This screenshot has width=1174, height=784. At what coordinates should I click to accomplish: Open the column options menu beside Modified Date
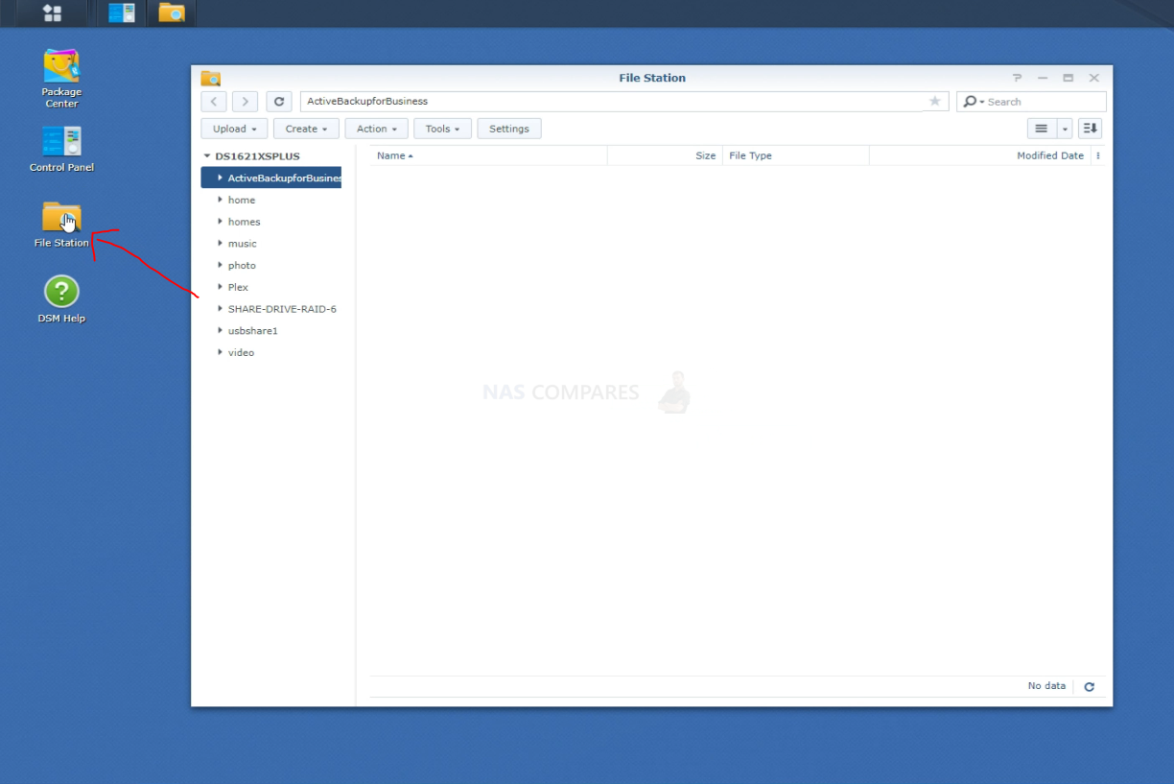pos(1098,155)
